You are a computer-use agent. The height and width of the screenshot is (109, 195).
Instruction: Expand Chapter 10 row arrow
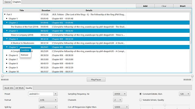(x=7, y=72)
